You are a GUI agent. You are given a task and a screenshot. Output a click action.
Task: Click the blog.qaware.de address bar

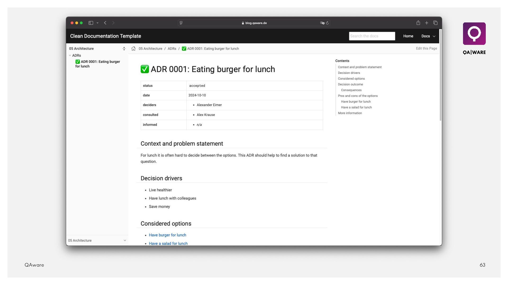254,23
